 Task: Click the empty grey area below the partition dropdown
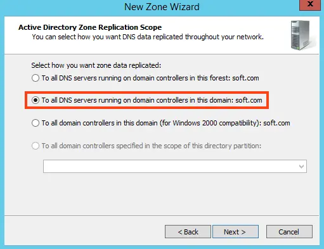(162, 195)
